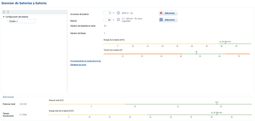Click the 48 marker on Tensión de la batería bar
Screen dimensions: 255x121
coord(196,54)
